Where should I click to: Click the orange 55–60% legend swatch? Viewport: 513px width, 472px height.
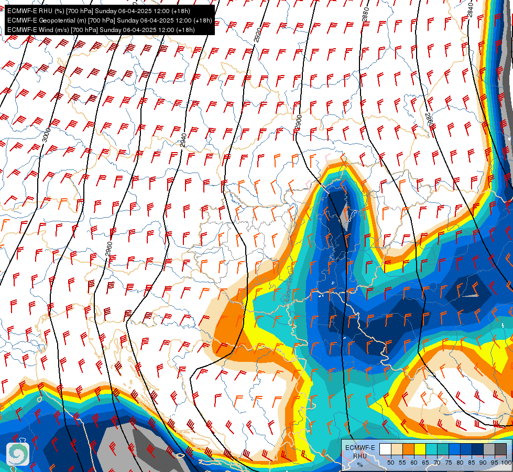(x=408, y=449)
